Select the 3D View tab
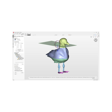 point(29,35)
